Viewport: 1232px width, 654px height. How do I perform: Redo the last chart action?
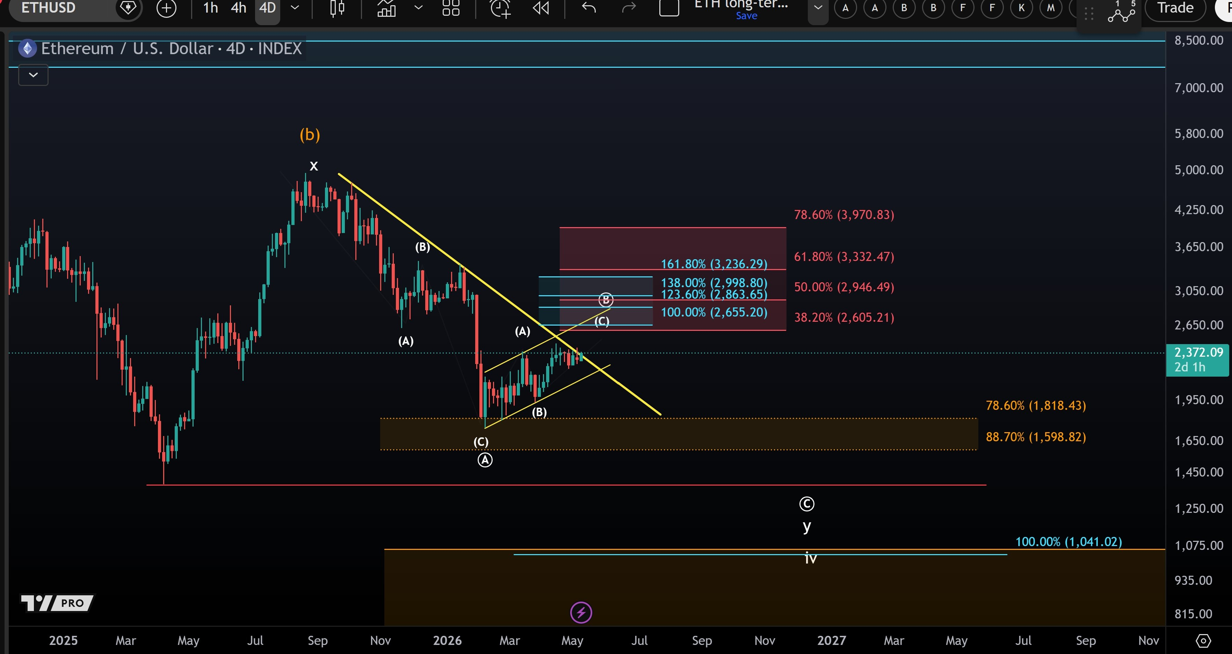pos(629,8)
